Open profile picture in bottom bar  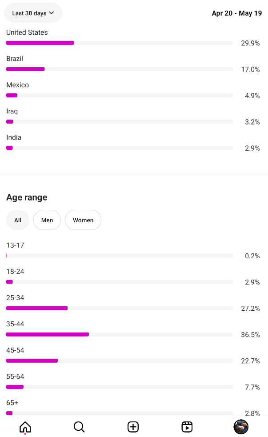click(x=241, y=427)
